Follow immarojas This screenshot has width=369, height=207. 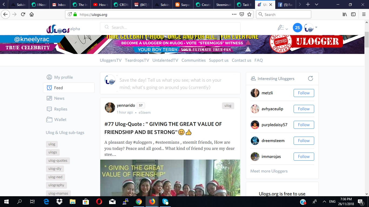pyautogui.click(x=304, y=157)
